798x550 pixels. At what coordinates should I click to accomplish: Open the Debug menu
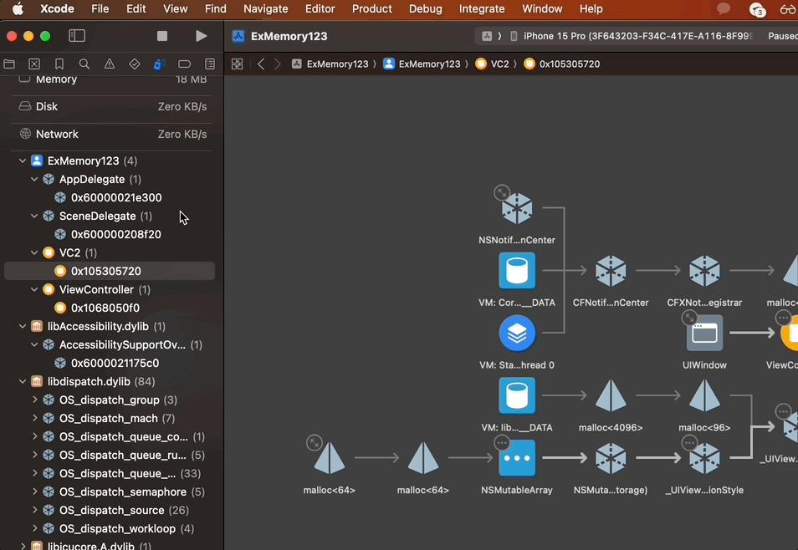pyautogui.click(x=426, y=8)
